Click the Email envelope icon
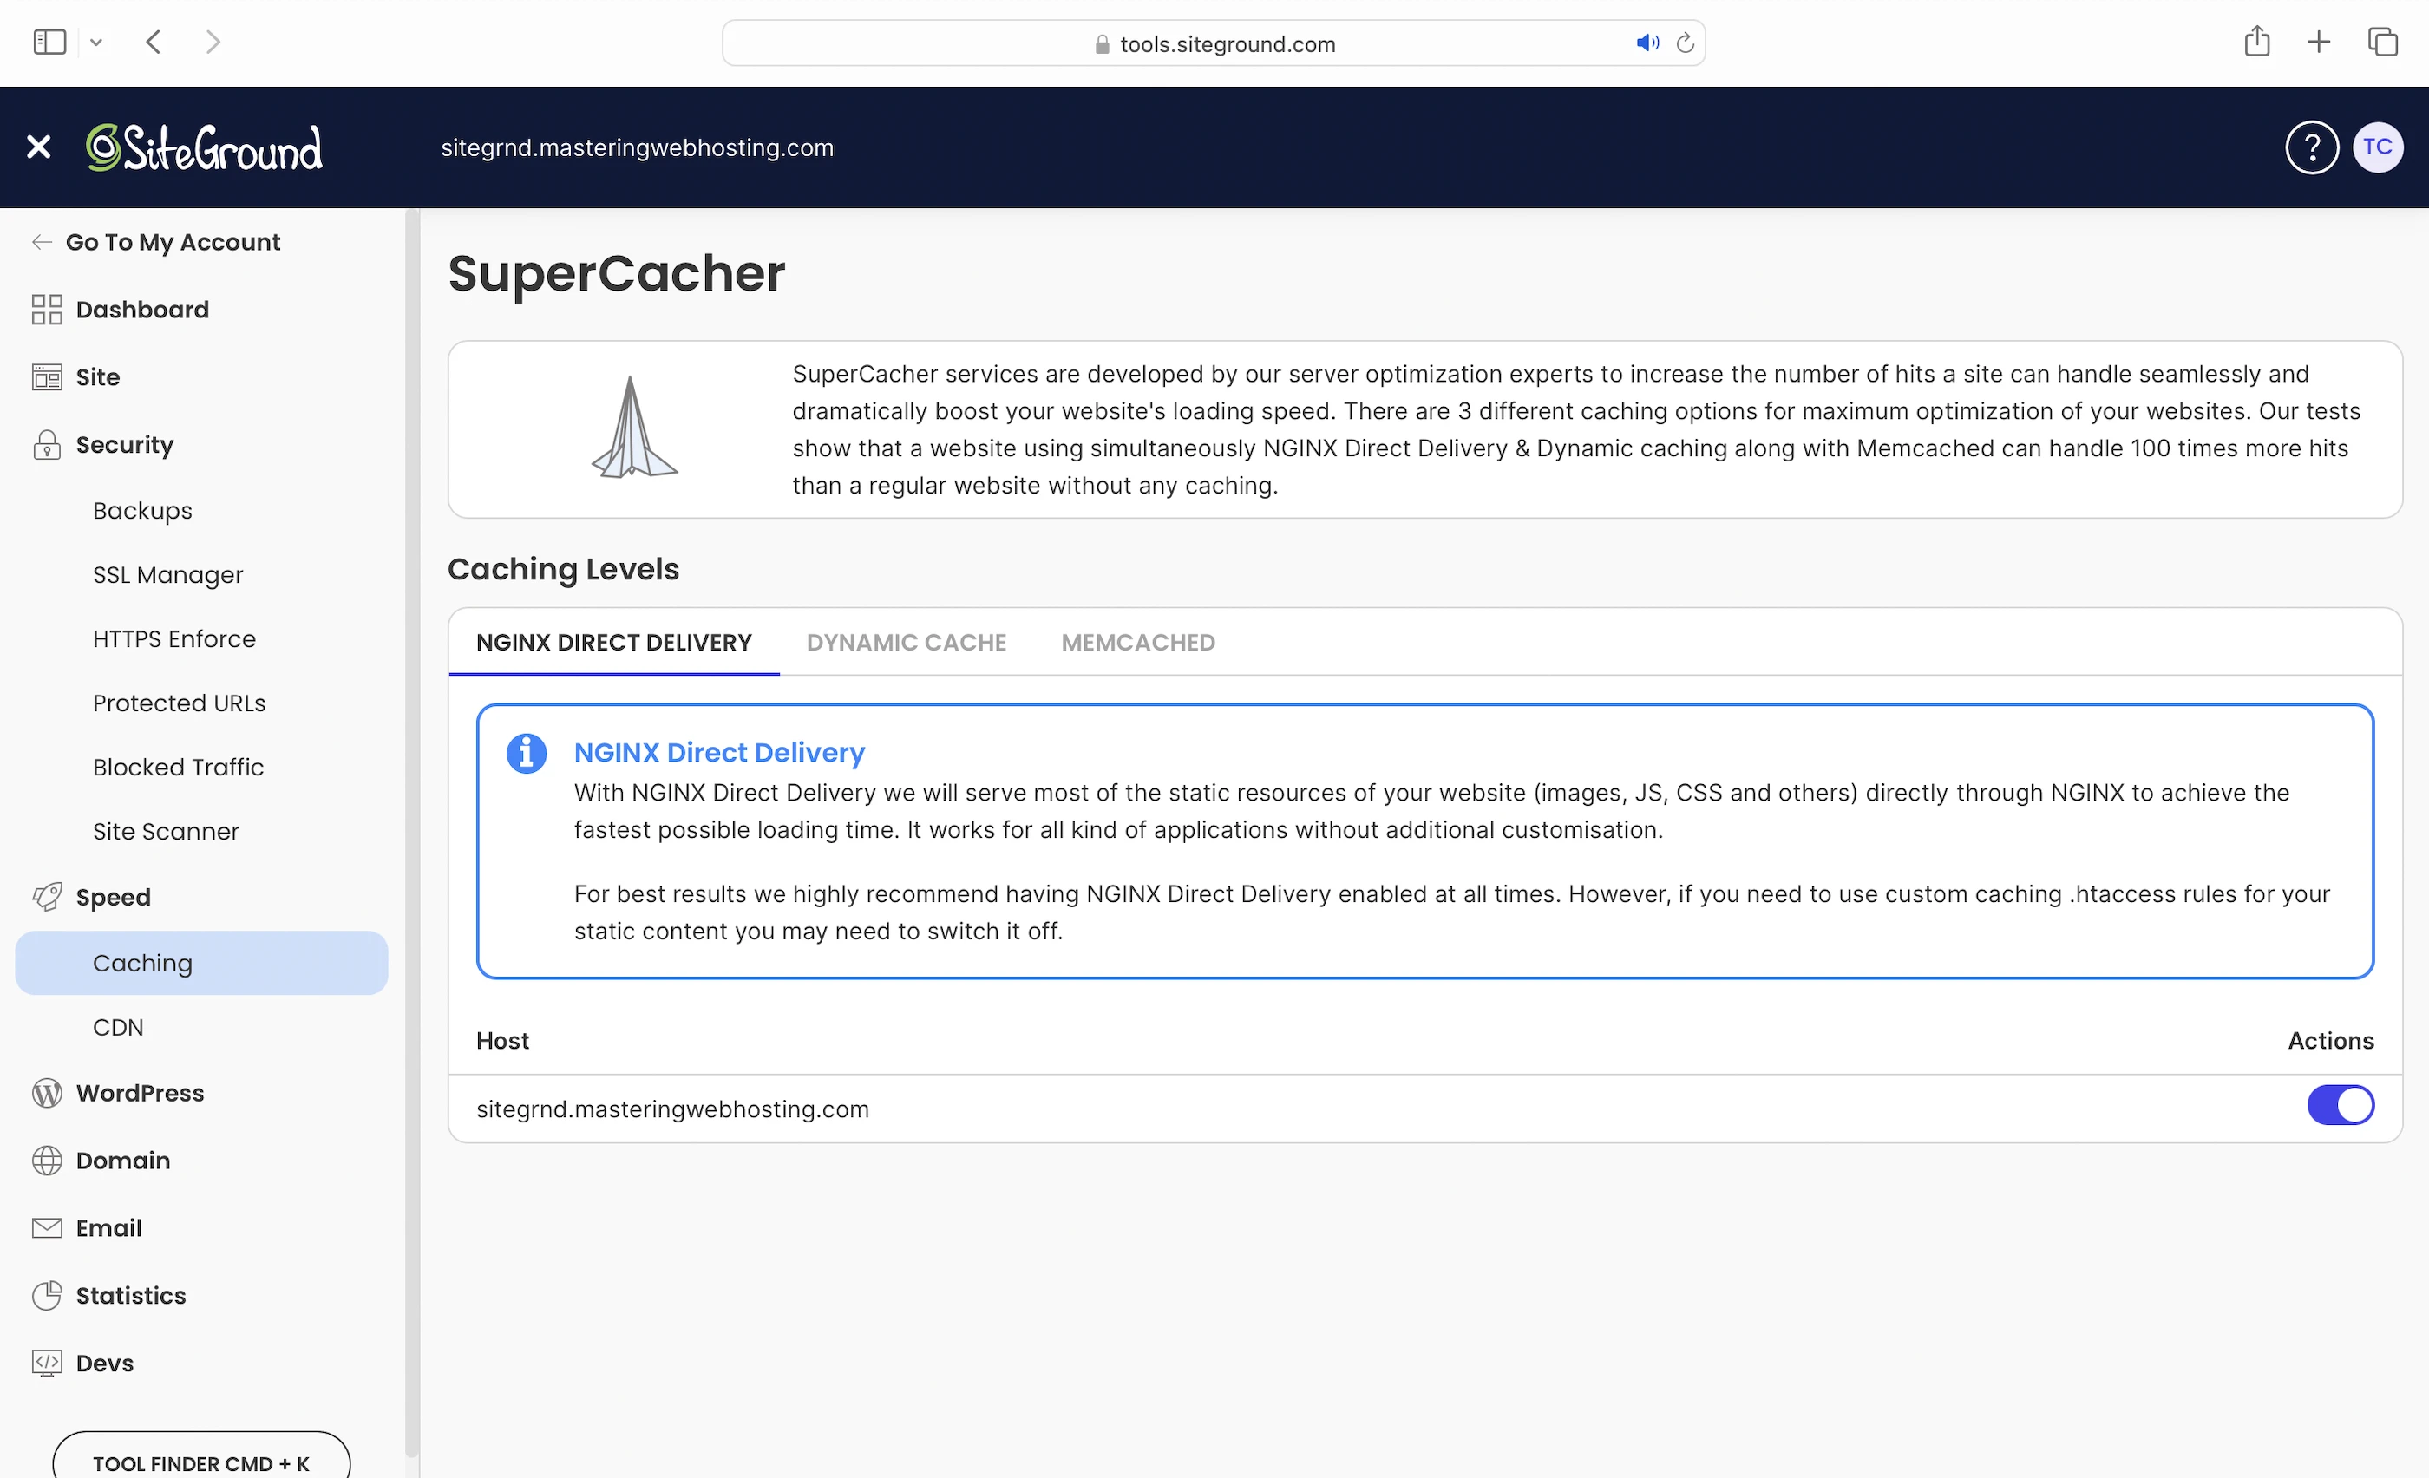Image resolution: width=2429 pixels, height=1478 pixels. tap(46, 1227)
